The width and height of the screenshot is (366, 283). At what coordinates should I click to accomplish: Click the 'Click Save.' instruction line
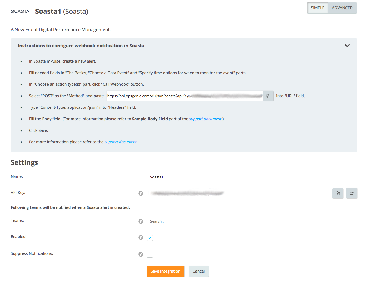click(x=39, y=130)
